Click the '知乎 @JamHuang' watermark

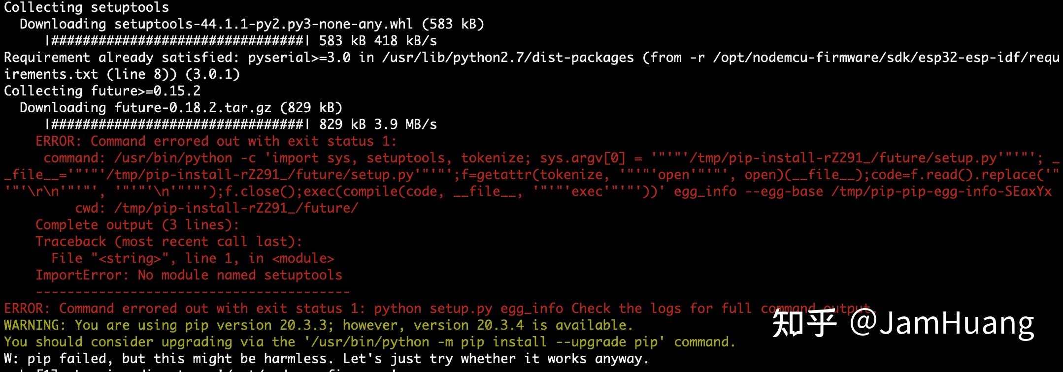pos(902,323)
